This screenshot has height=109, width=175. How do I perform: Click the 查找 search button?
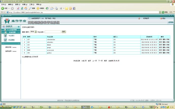coord(64,32)
